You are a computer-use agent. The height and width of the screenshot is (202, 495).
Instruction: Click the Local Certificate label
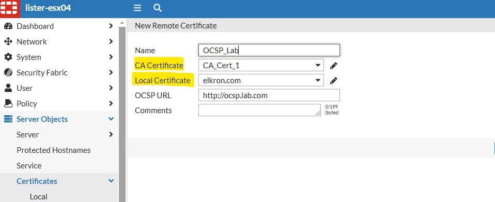point(163,81)
